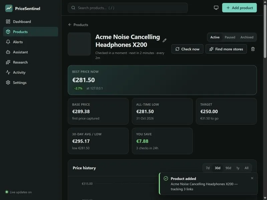
Task: Open the Alerts section
Action: [31, 42]
